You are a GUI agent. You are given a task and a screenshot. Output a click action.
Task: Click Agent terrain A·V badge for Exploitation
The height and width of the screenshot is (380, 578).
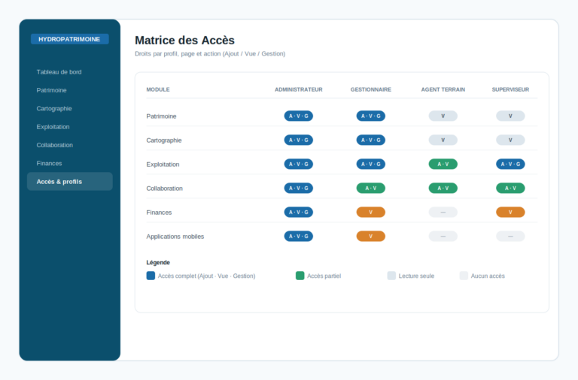(x=443, y=164)
